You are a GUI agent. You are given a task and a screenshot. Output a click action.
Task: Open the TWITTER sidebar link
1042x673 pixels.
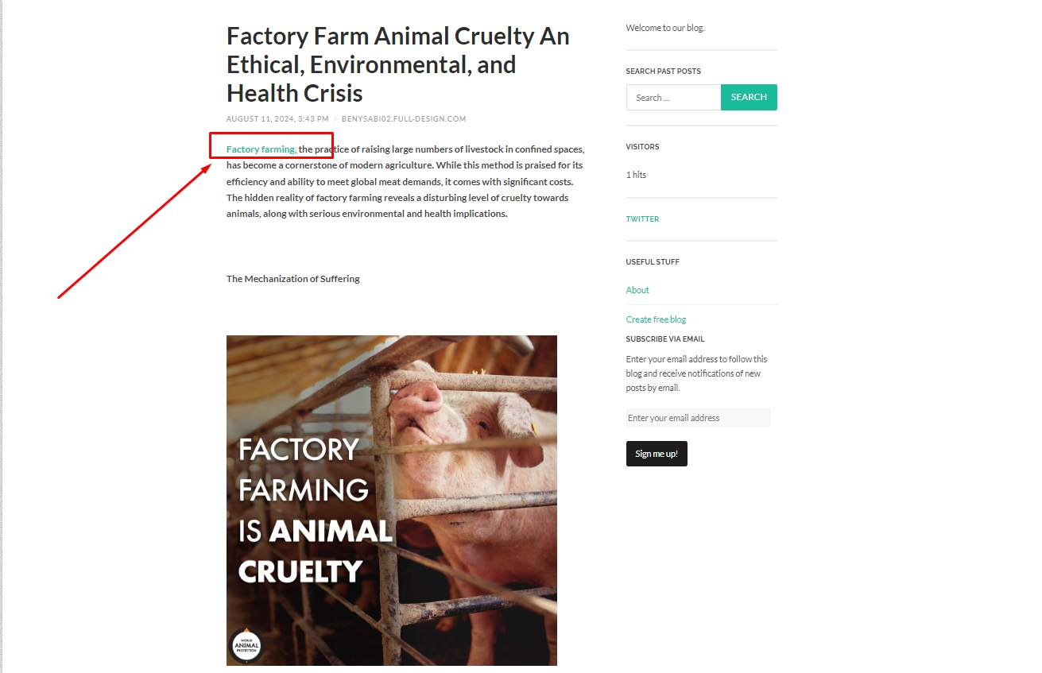tap(642, 219)
